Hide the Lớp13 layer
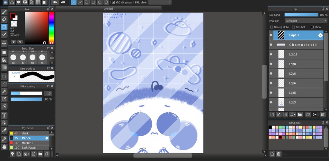329x161 pixels. pyautogui.click(x=271, y=35)
